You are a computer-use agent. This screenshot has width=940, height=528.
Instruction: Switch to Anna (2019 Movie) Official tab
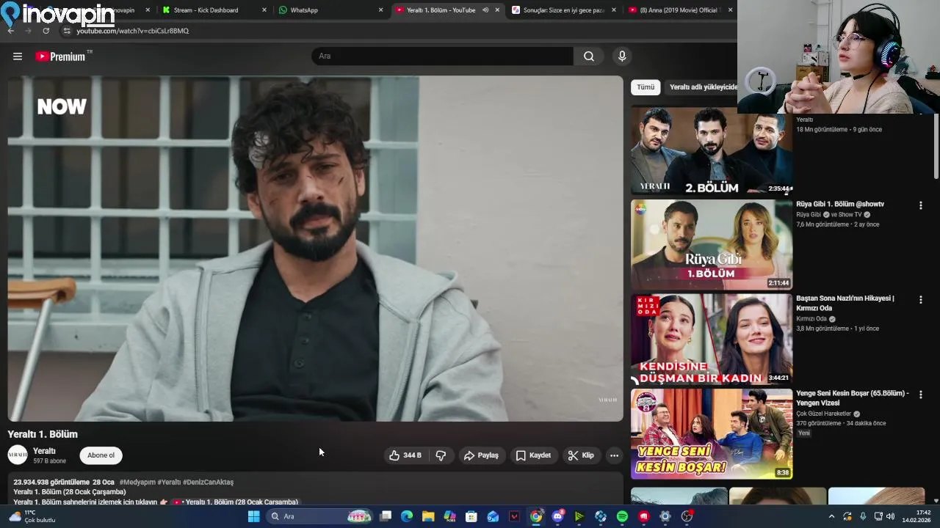678,10
